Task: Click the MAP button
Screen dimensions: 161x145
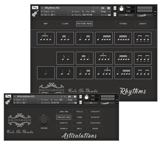Action: point(46,24)
